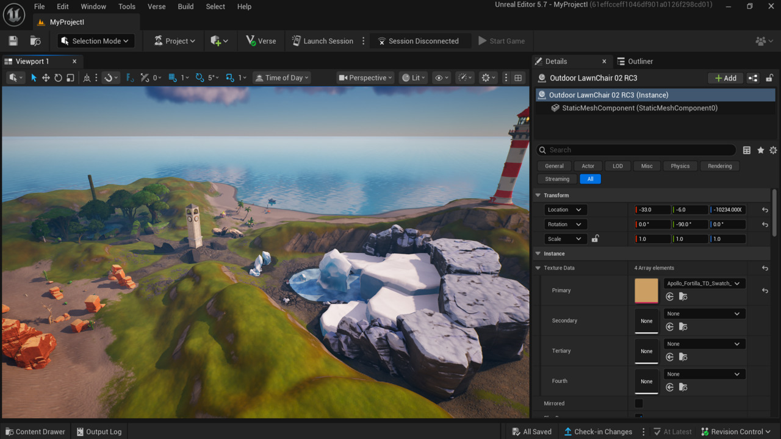781x439 pixels.
Task: Open the Time of Day dropdown
Action: click(282, 77)
